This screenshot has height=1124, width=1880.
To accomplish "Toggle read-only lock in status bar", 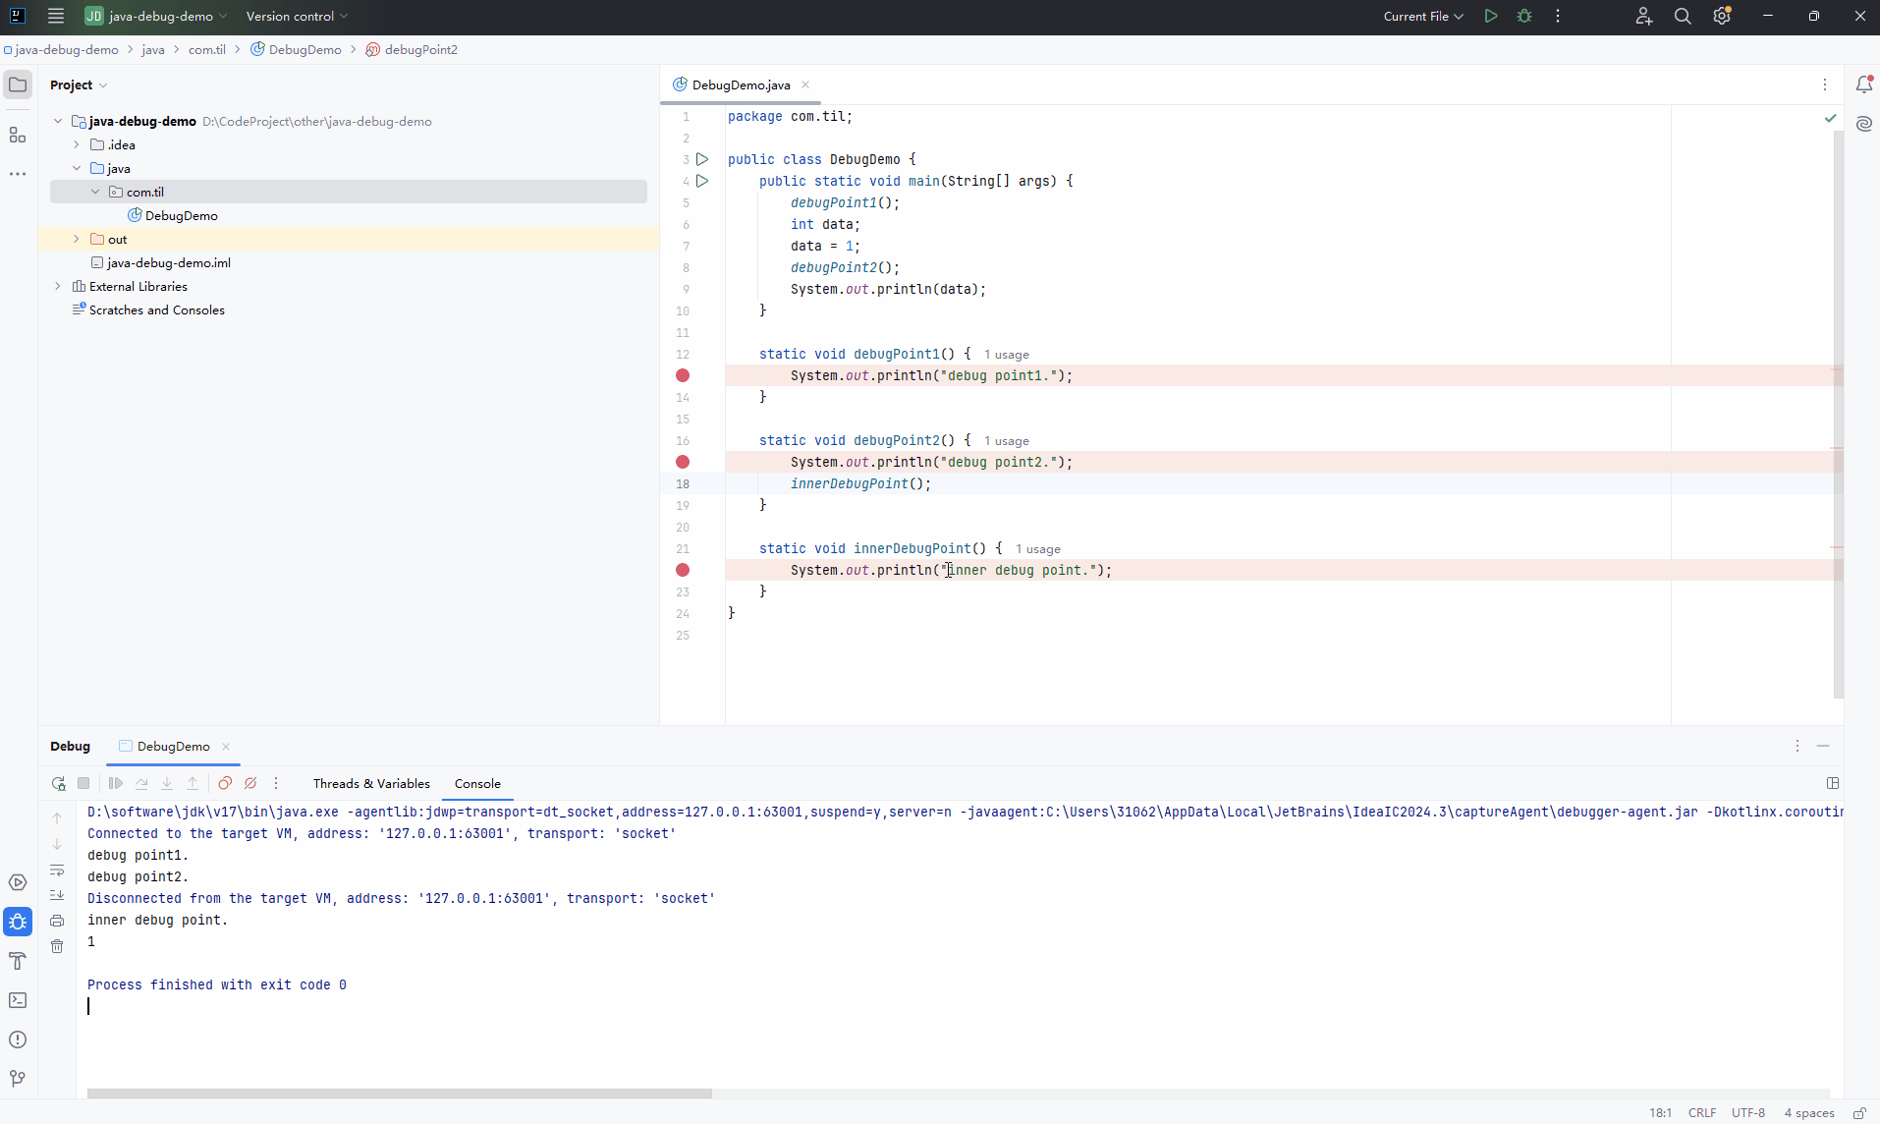I will coord(1859,1113).
